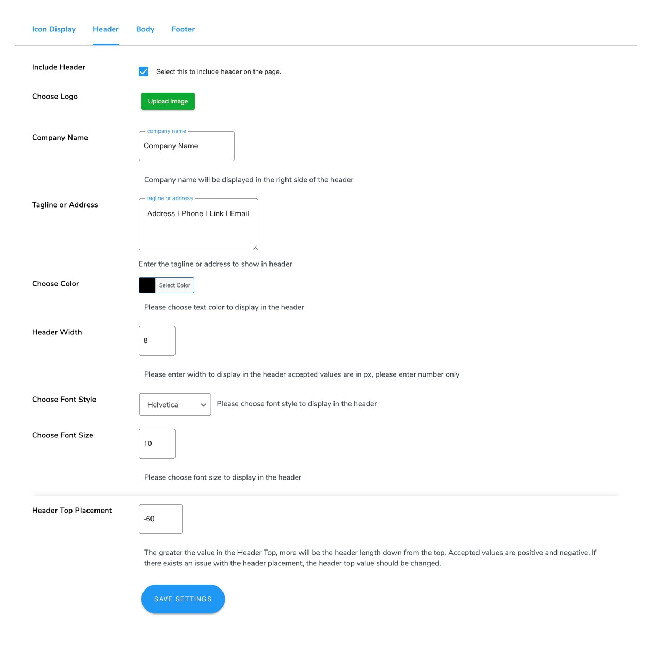Switch to the Footer tab
Viewport: 660px width, 646px height.
(x=183, y=29)
